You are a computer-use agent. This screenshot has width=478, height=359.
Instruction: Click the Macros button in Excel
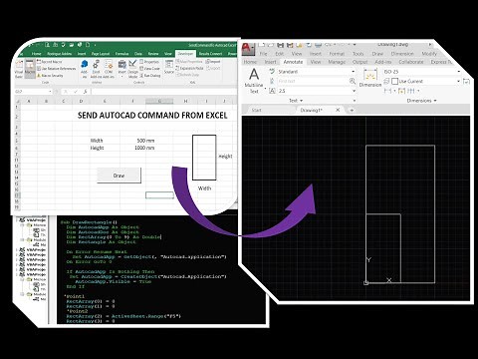coord(30,69)
